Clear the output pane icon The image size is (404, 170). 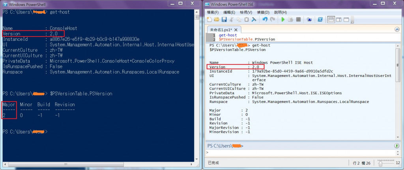[x=254, y=20]
